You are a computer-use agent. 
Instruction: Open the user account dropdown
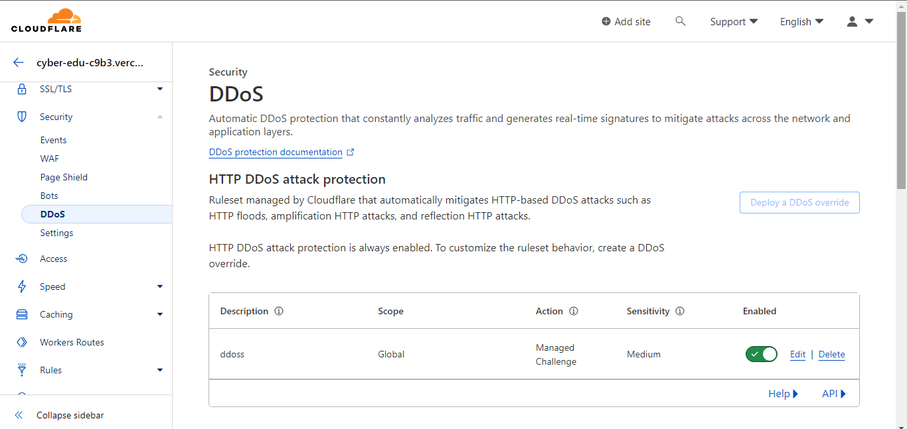click(860, 21)
